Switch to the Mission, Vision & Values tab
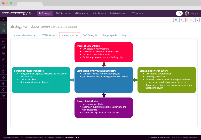Viewport: 201px width, 140px height. pos(25,35)
